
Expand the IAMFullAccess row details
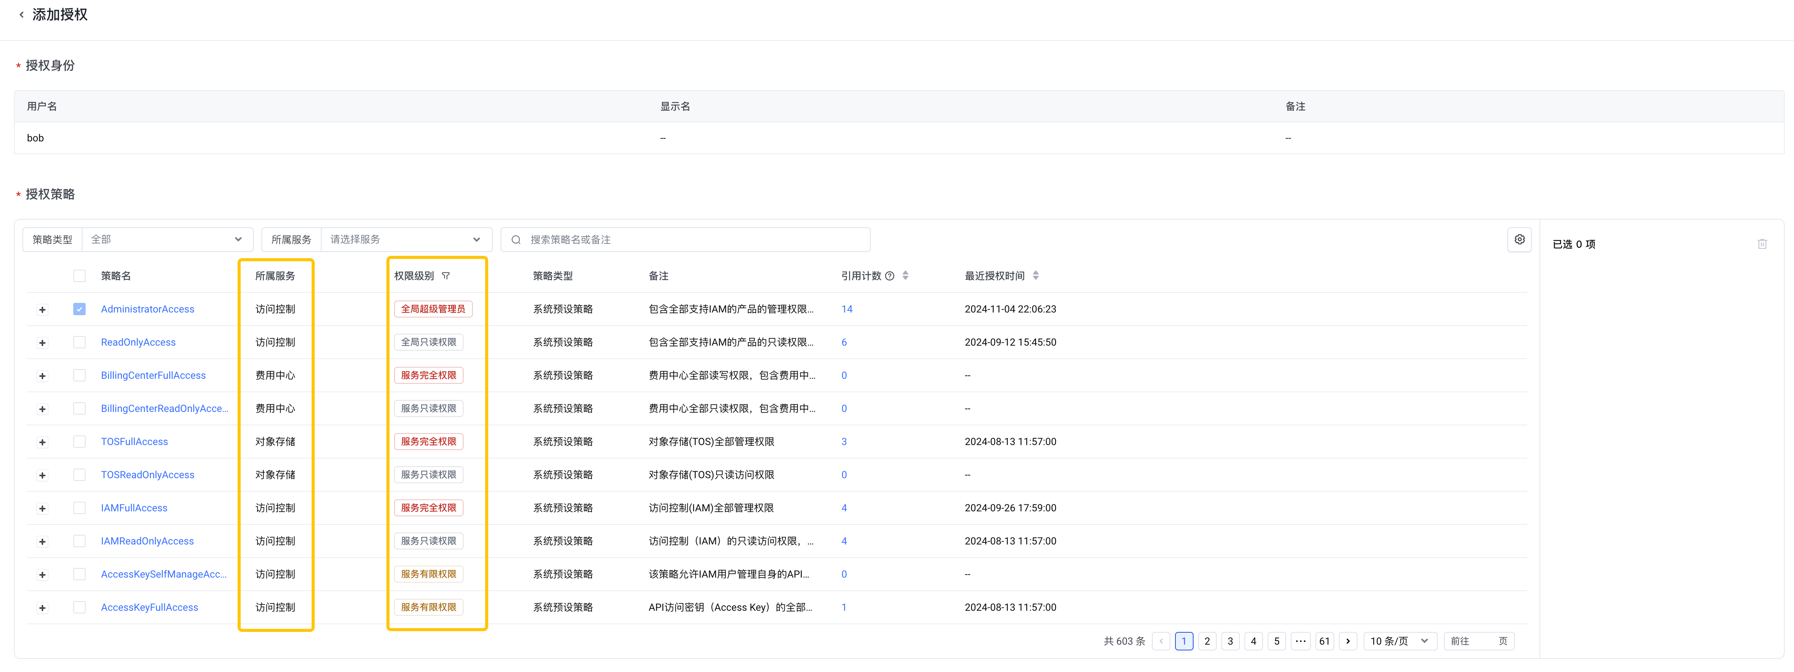pos(42,509)
